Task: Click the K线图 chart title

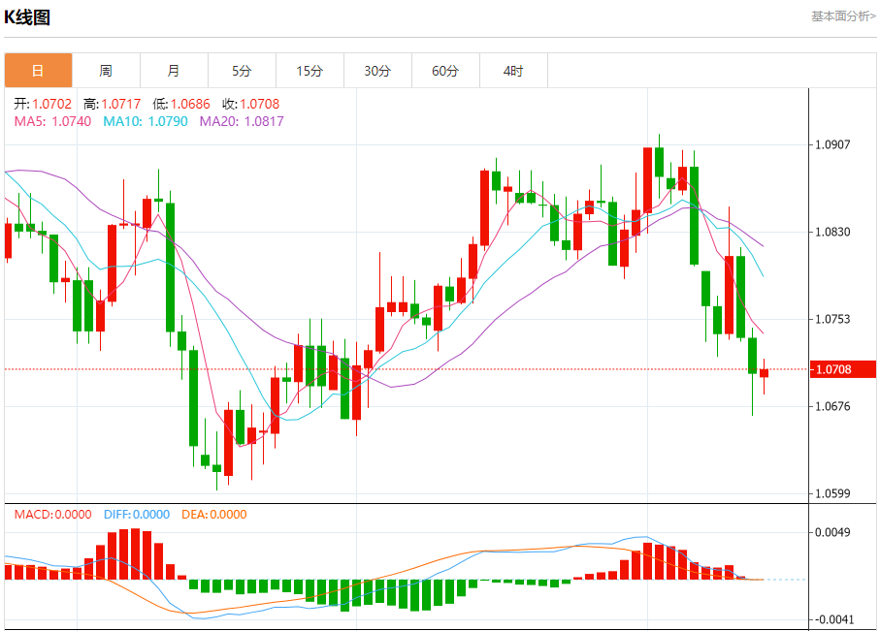Action: click(x=27, y=16)
